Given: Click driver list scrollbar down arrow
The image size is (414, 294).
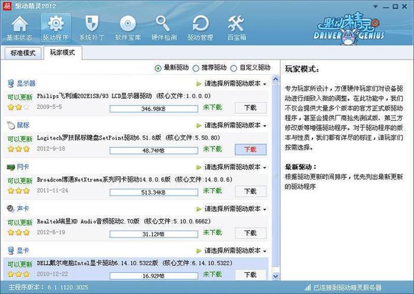Looking at the screenshot, I should [x=275, y=276].
